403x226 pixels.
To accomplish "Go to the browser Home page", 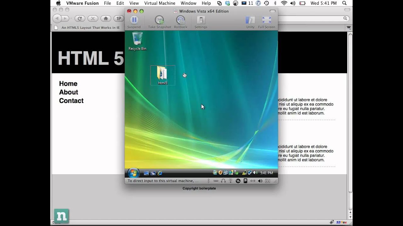I will click(106, 19).
